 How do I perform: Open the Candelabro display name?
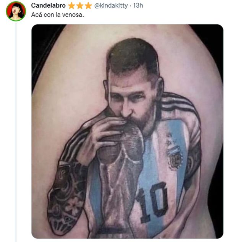(x=49, y=6)
